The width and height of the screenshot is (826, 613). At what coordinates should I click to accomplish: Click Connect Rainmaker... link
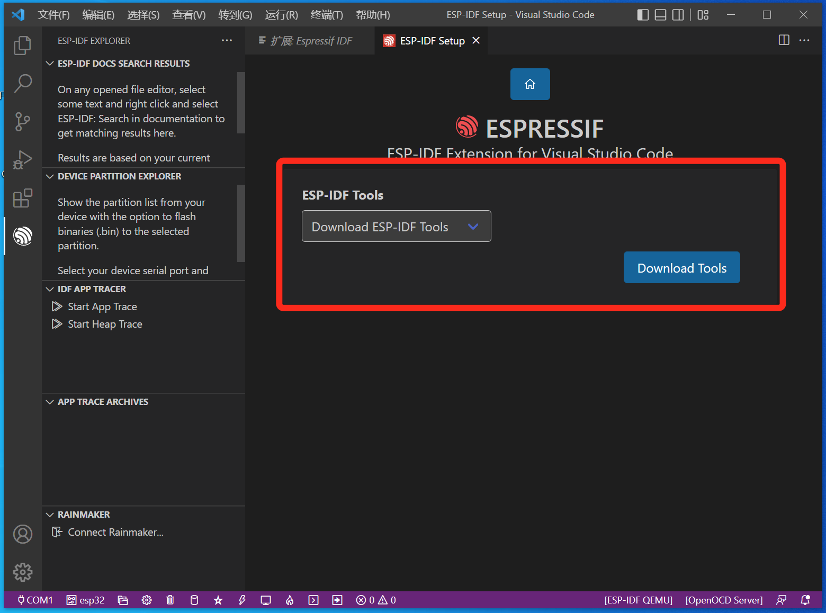[x=115, y=532]
